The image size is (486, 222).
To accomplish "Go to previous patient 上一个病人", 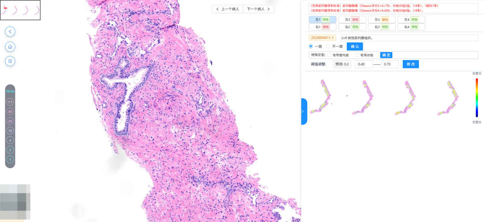I will 227,9.
